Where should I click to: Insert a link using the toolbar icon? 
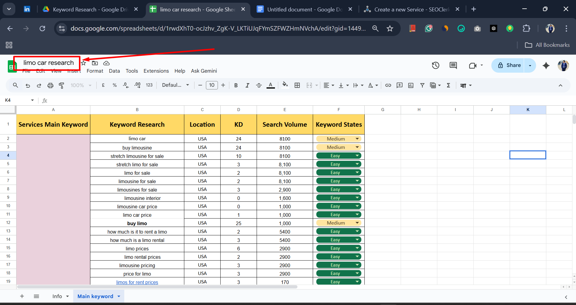click(388, 85)
